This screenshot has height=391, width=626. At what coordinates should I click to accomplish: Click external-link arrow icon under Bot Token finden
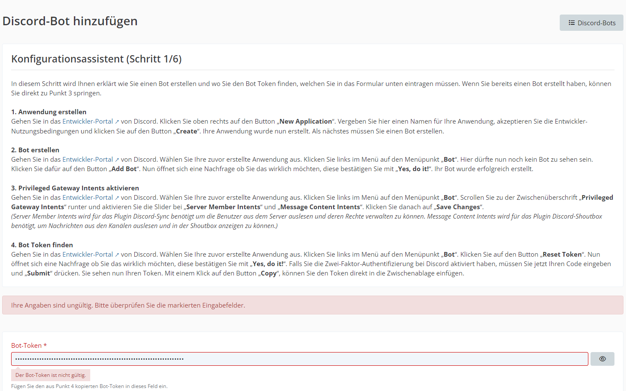pyautogui.click(x=117, y=255)
